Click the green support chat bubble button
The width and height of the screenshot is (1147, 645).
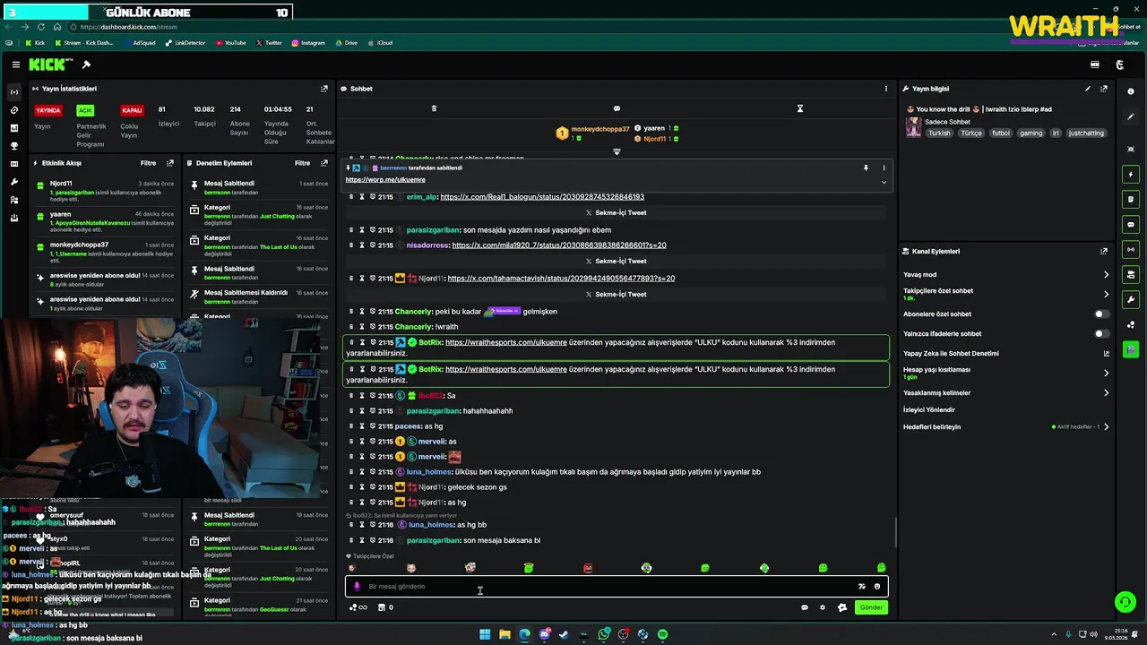[x=1125, y=602]
